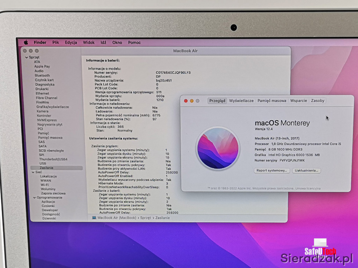358x268 pixels.
Task: Select SATA in sidebar
Action: (43, 146)
